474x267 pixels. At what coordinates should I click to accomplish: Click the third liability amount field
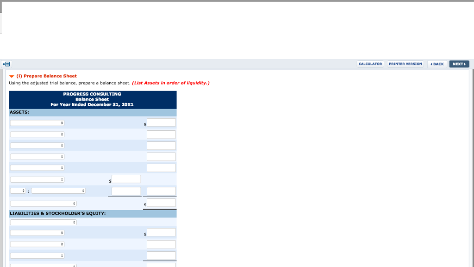tap(161, 255)
